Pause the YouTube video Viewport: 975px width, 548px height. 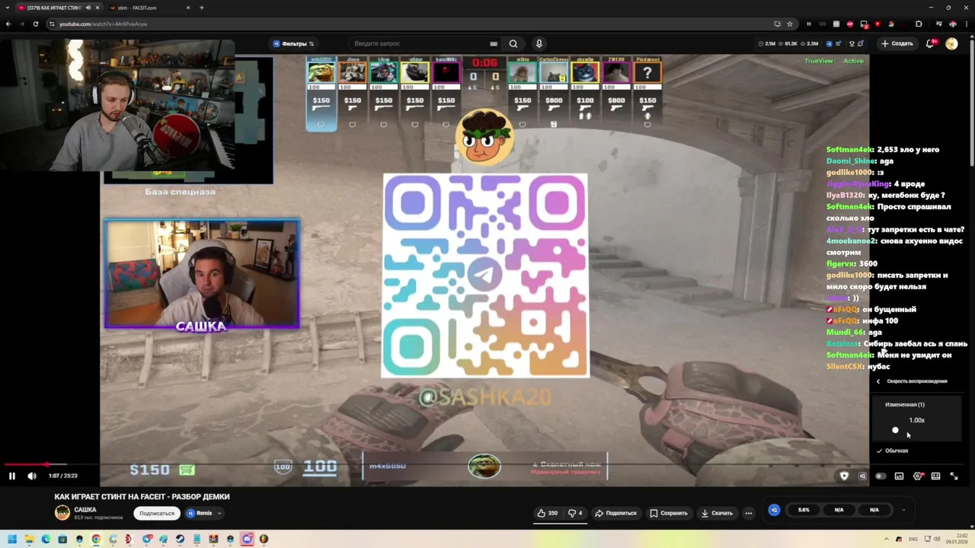pos(12,476)
